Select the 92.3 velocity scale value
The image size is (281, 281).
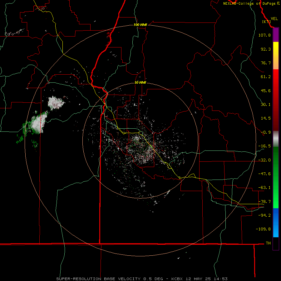tap(266, 49)
